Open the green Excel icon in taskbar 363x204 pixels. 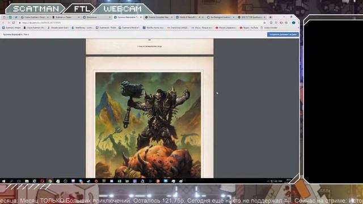tap(120, 181)
